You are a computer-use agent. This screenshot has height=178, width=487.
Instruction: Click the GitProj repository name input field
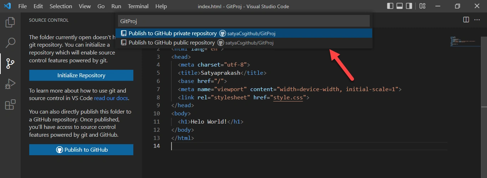(244, 21)
